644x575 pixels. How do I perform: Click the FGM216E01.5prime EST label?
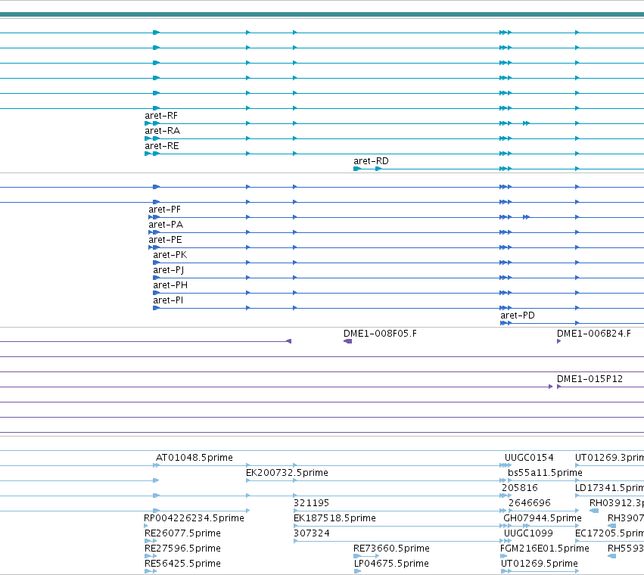(x=545, y=549)
